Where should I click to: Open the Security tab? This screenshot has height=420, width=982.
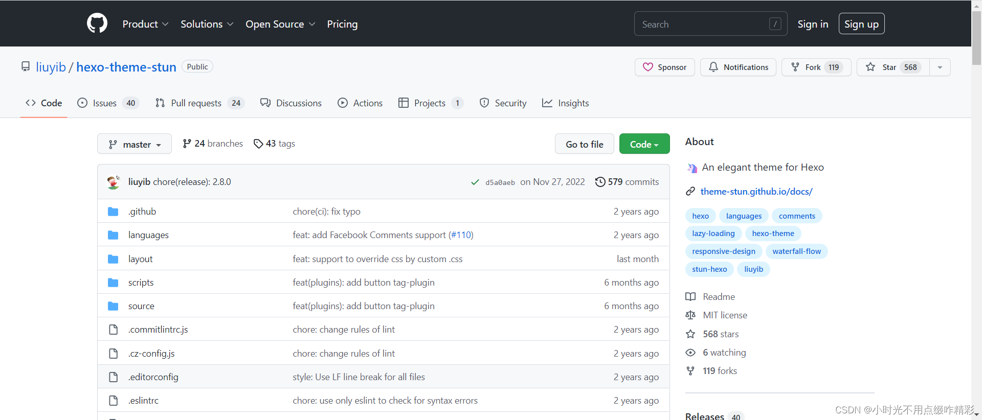503,103
